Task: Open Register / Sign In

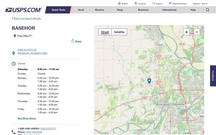Action: (x=200, y=4)
